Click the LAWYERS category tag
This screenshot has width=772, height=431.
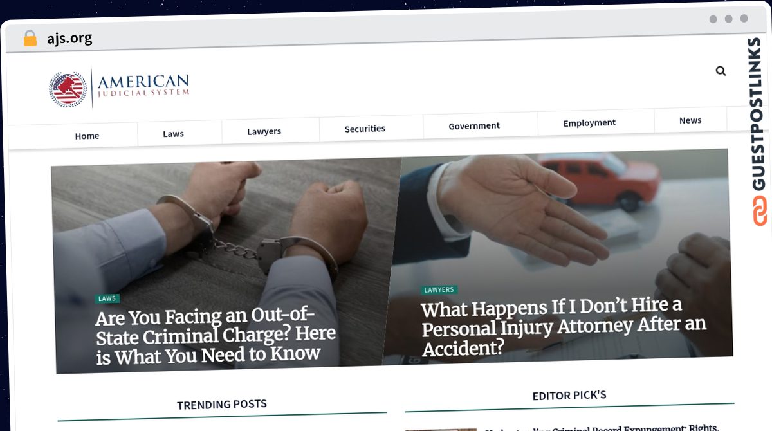(x=439, y=290)
